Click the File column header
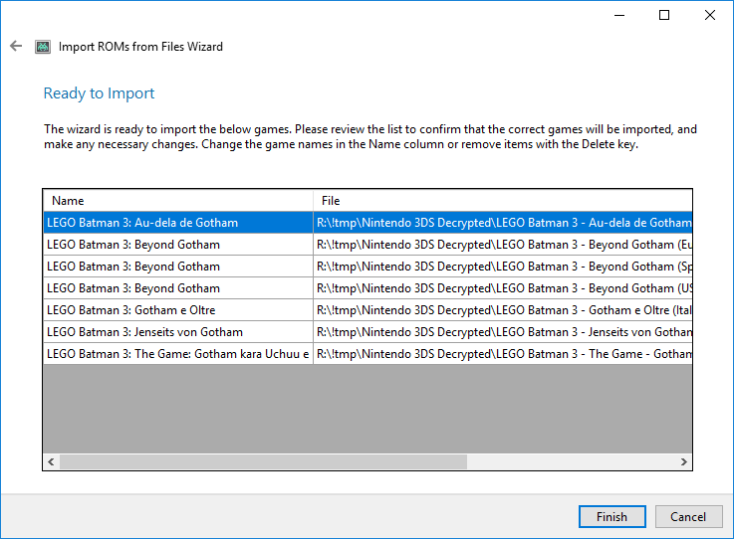Screen dimensions: 734x539 click(x=503, y=201)
